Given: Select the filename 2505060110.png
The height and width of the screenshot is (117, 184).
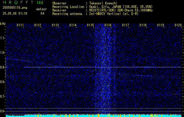Looking at the screenshot, I should coord(15,8).
